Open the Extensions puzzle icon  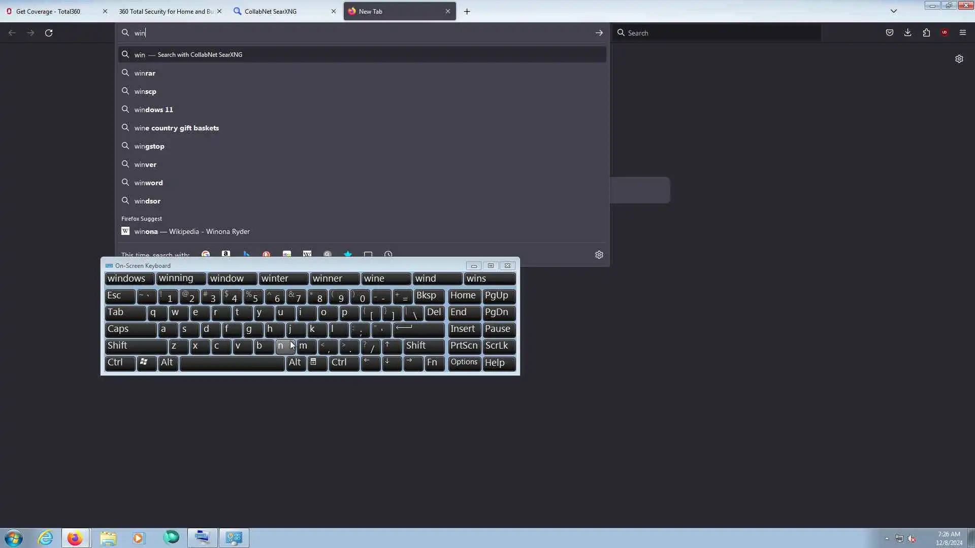926,32
